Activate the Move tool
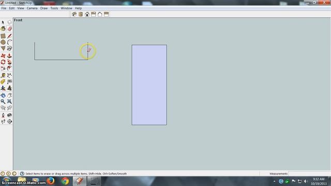Image resolution: width=331 pixels, height=186 pixels. click(x=3, y=56)
